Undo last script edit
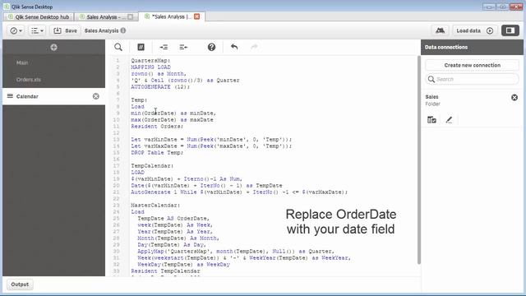The height and width of the screenshot is (296, 526). 234,47
